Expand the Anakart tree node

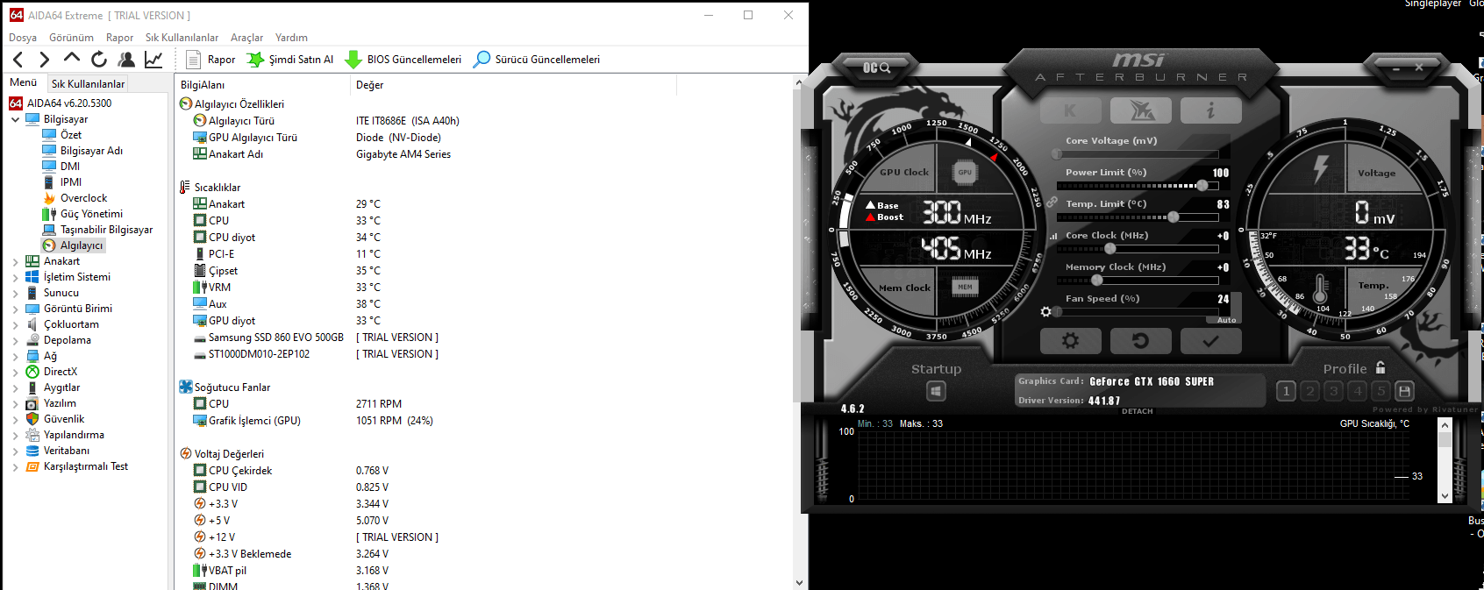15,261
